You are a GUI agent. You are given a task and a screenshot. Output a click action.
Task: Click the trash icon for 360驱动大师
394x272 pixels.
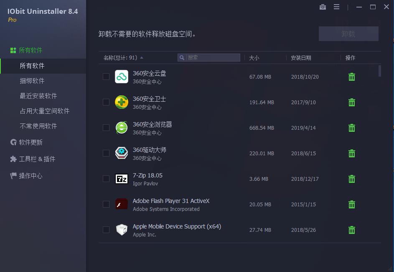(352, 153)
